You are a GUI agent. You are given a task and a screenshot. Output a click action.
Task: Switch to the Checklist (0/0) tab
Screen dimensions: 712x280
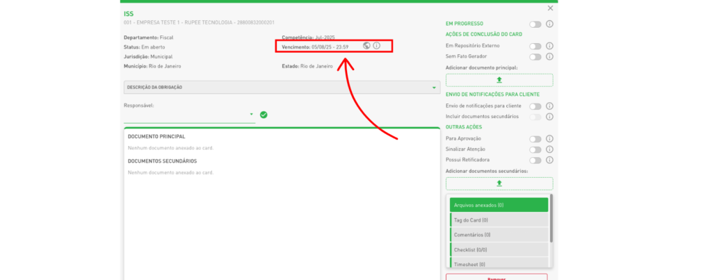point(499,249)
